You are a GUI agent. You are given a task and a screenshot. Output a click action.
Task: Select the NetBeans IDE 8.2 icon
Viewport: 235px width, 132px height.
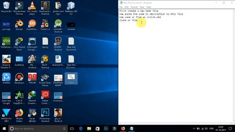(x=71, y=8)
